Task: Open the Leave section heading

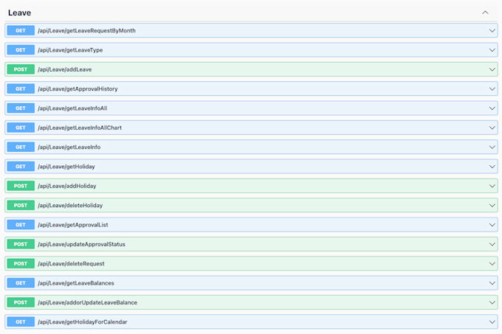Action: coord(19,13)
